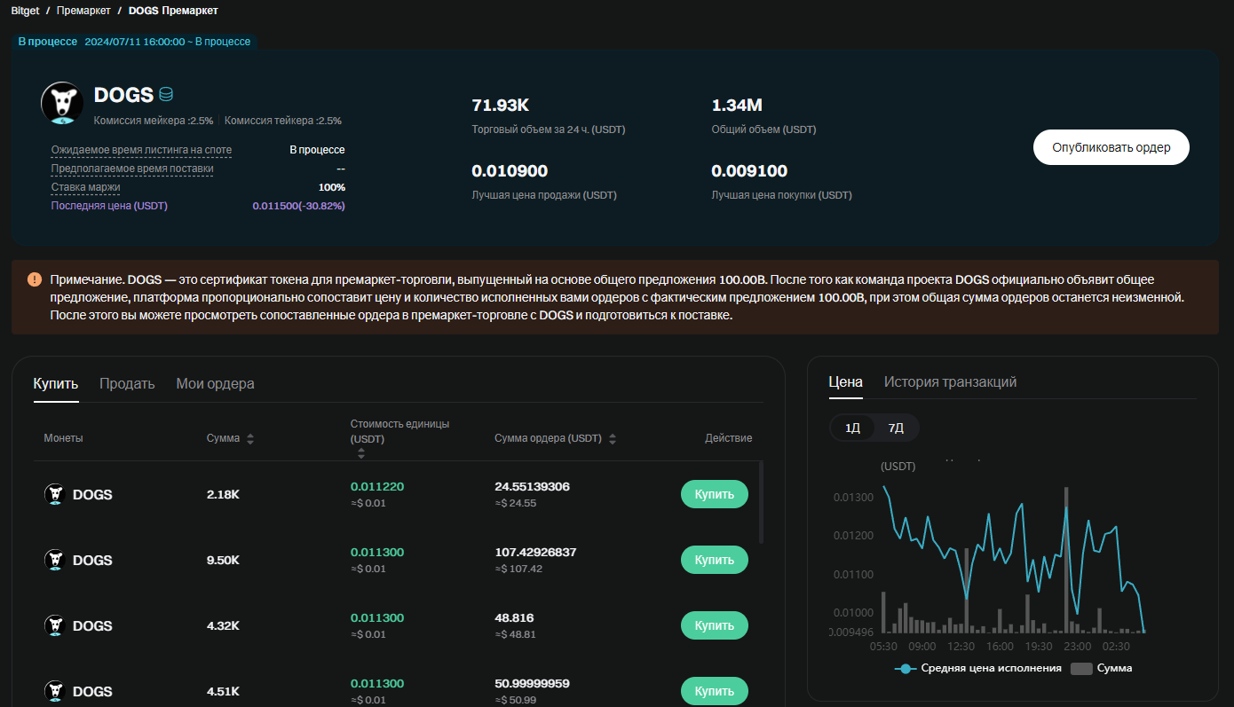Toggle the Средняя цена исполнения chart legend
Screen dimensions: 1234x707
978,668
